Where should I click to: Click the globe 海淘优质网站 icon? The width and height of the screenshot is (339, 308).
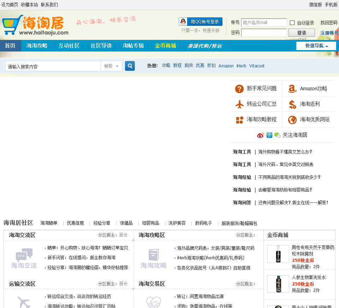click(x=292, y=120)
